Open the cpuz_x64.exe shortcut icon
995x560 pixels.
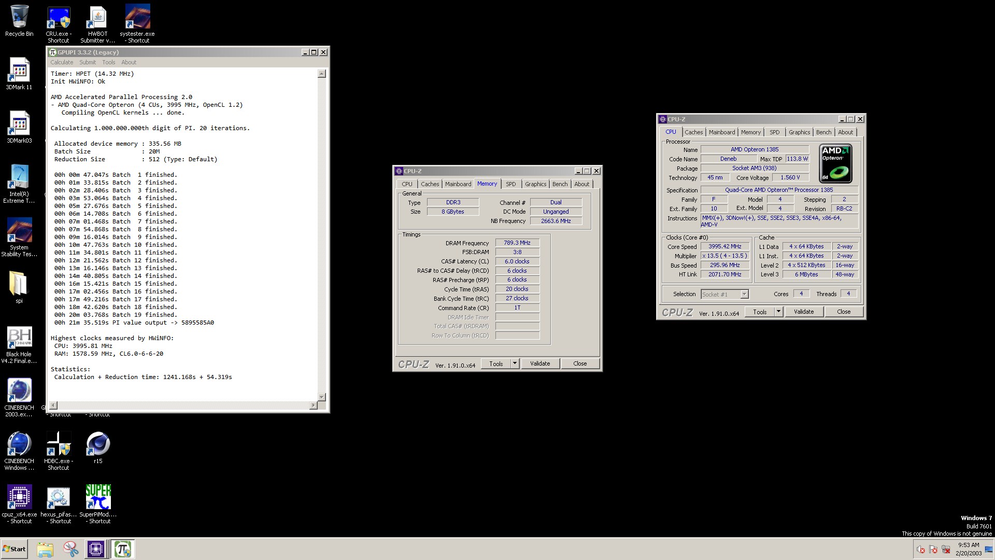(19, 505)
